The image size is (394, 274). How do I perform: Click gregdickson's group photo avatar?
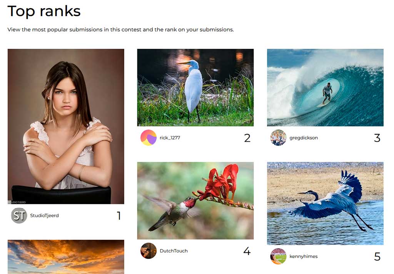(279, 138)
